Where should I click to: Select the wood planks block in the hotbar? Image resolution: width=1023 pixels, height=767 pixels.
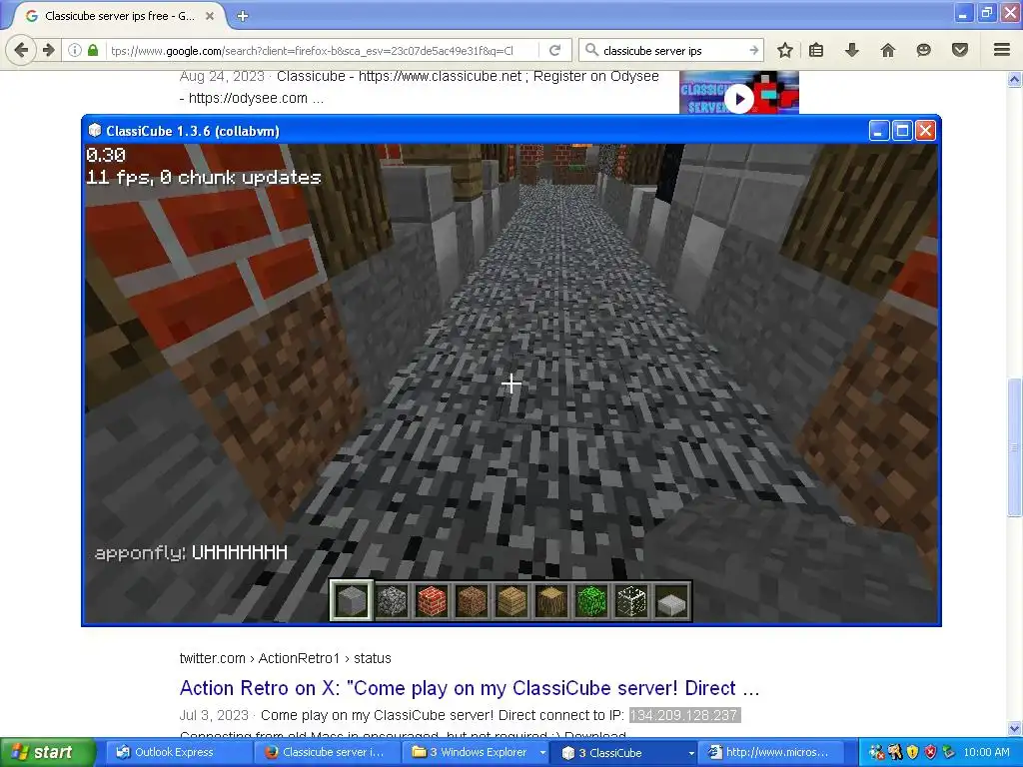pyautogui.click(x=511, y=600)
